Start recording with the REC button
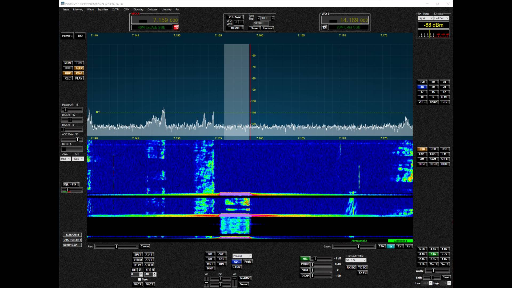Image resolution: width=512 pixels, height=288 pixels. click(x=68, y=78)
